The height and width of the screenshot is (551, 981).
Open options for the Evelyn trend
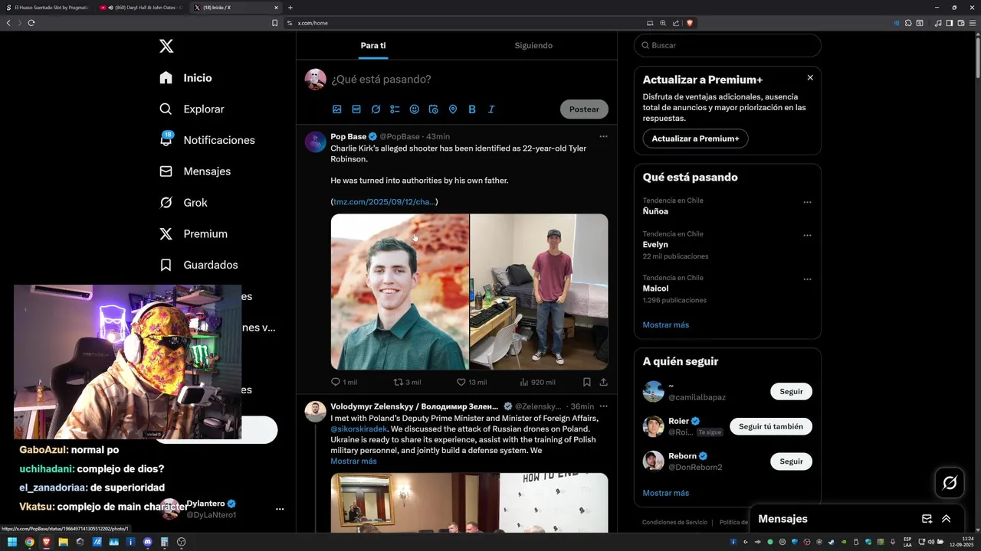[807, 235]
